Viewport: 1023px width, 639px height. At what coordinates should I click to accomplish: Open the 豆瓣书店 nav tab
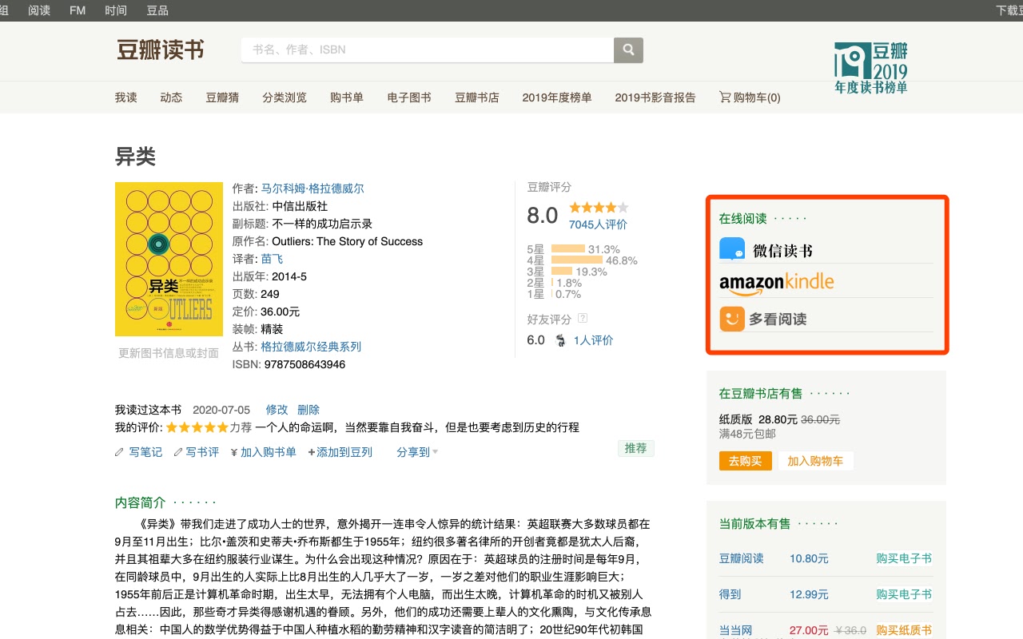477,97
